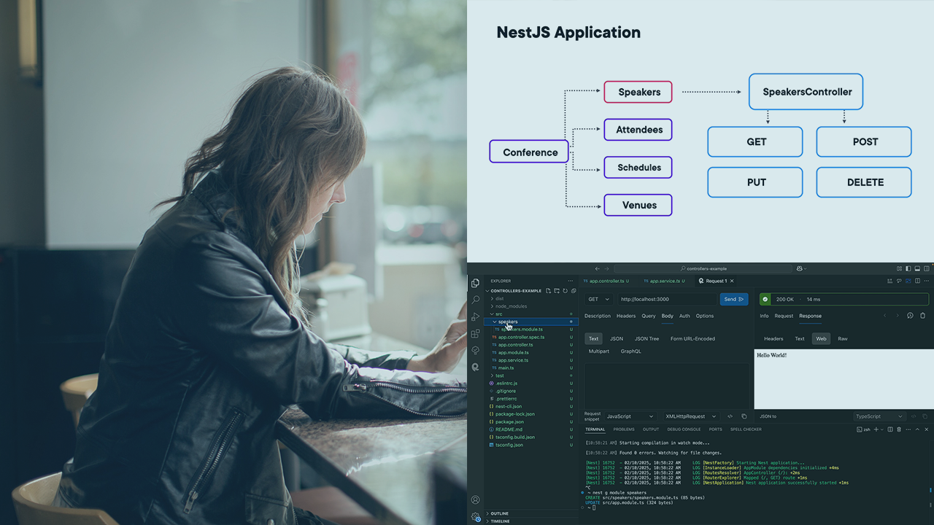Image resolution: width=934 pixels, height=525 pixels.
Task: Click the New File icon in Explorer
Action: [x=548, y=291]
